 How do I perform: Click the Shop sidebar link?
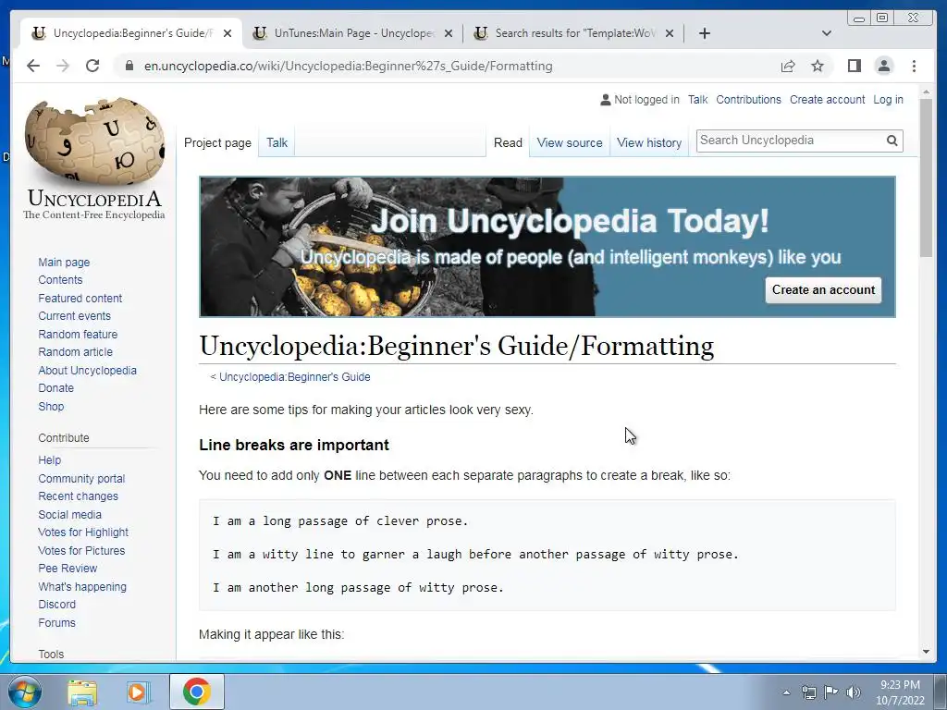point(52,407)
